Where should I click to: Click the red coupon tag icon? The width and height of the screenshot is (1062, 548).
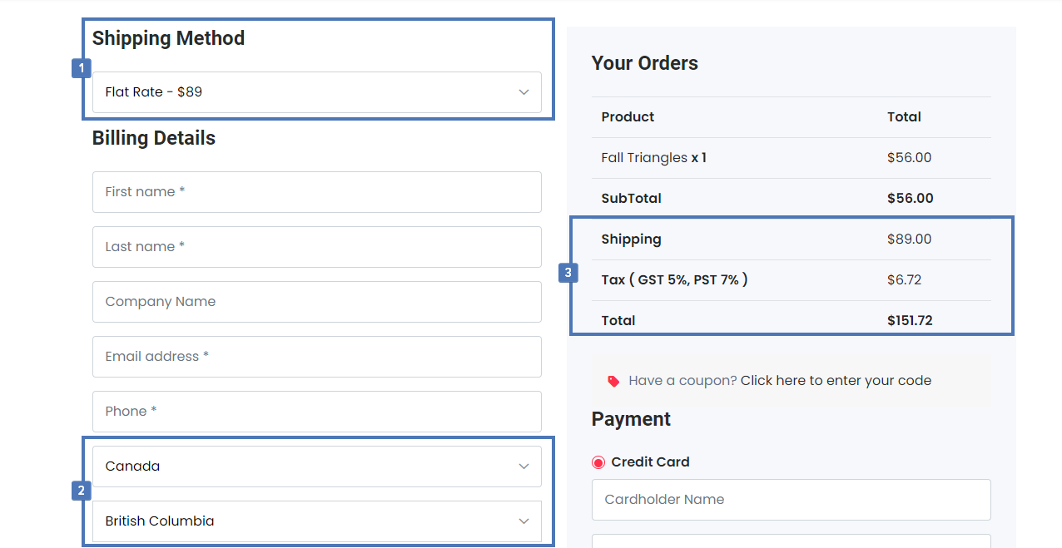(613, 380)
